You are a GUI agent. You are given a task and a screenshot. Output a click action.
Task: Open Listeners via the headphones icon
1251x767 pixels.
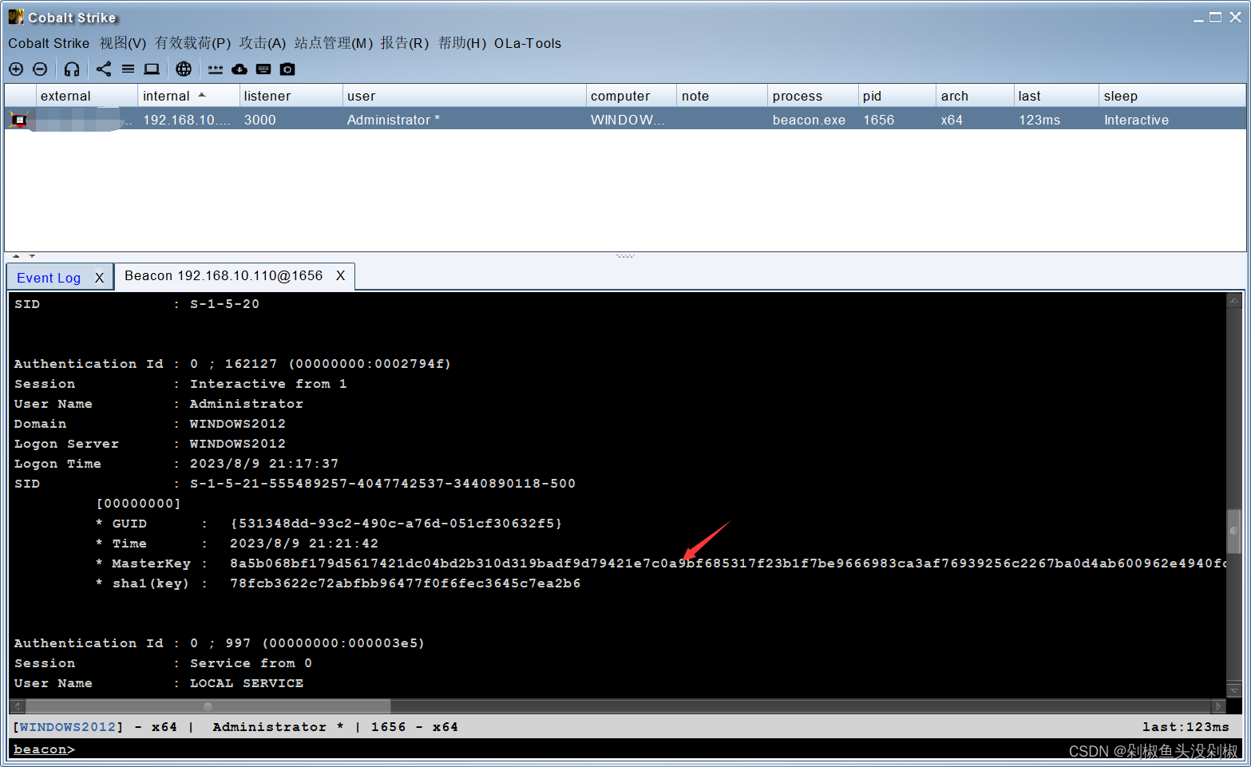point(72,69)
